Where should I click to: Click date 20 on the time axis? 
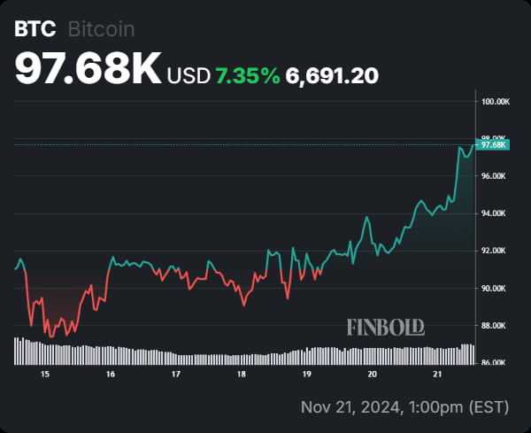pyautogui.click(x=372, y=375)
